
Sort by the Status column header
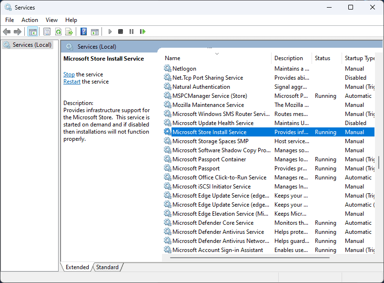pyautogui.click(x=327, y=58)
